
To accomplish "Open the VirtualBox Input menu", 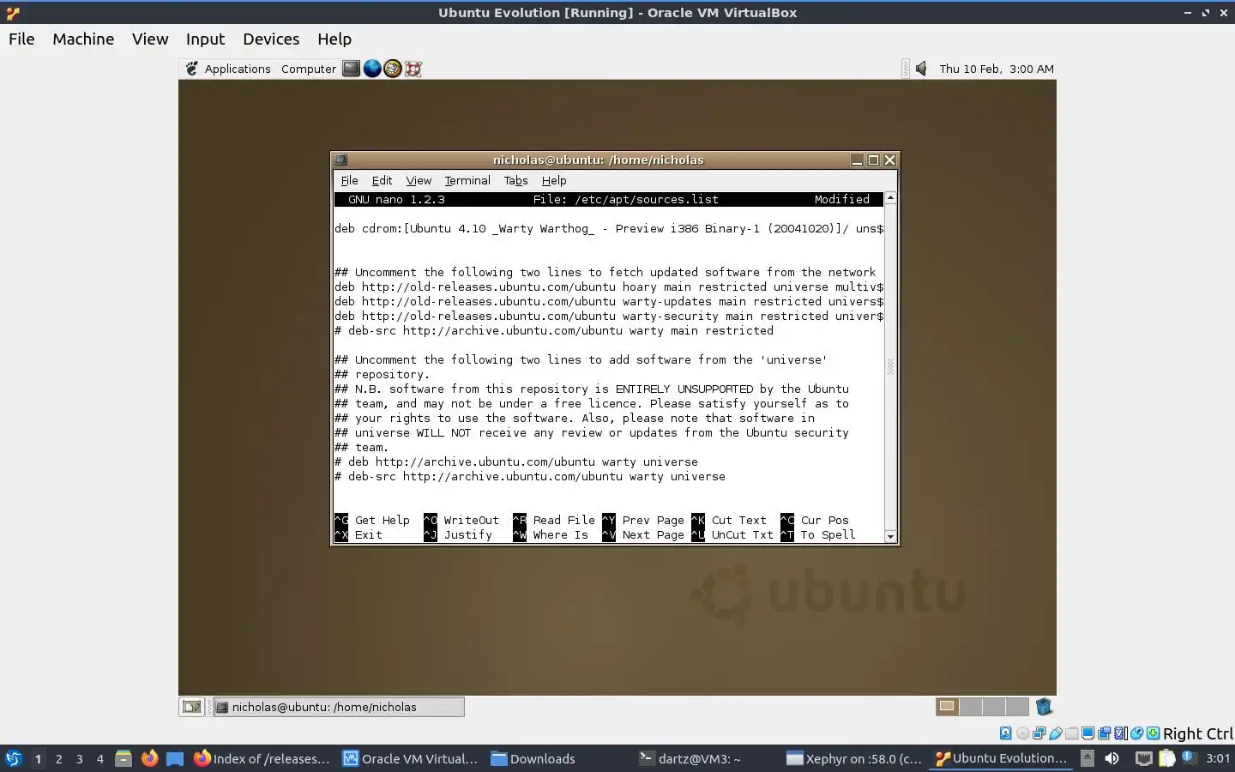I will pyautogui.click(x=205, y=39).
